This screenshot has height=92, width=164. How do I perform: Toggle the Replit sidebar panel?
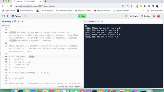coord(4,16)
